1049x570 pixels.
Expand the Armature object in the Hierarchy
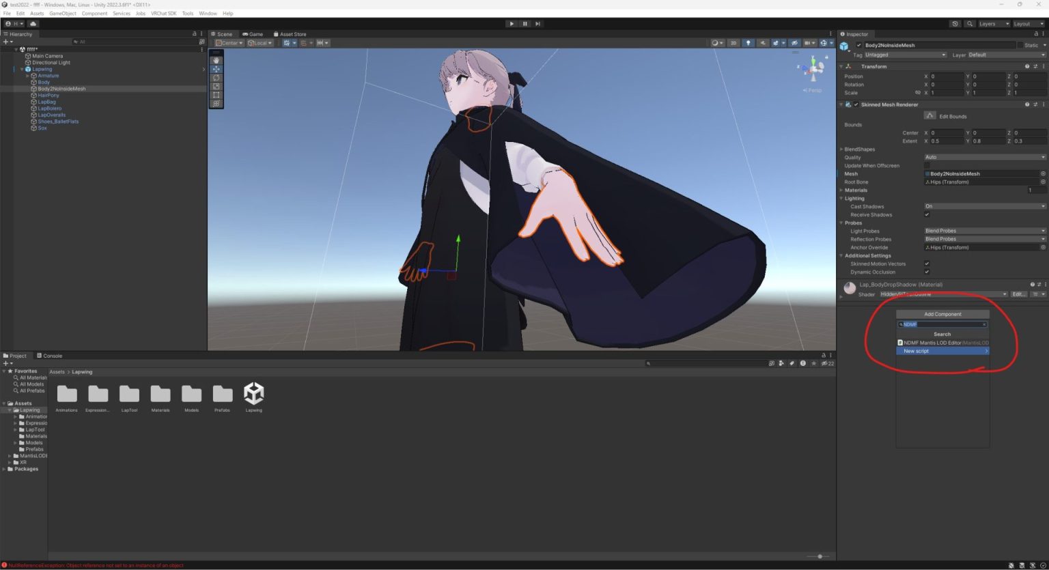pos(28,75)
